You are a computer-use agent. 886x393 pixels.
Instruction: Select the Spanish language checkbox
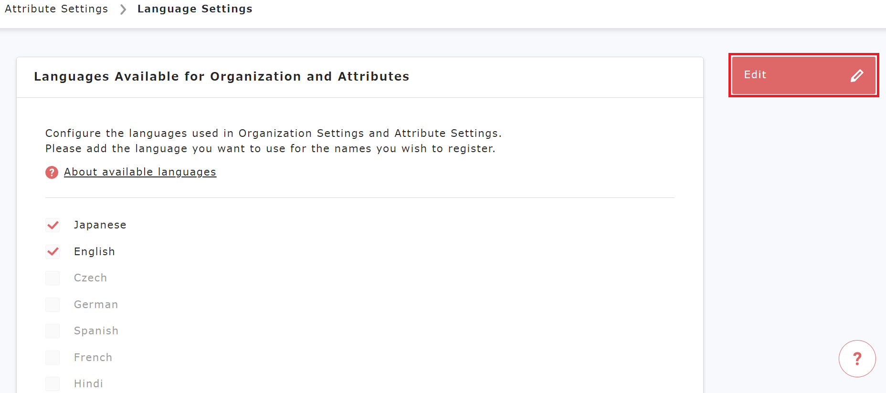(53, 331)
